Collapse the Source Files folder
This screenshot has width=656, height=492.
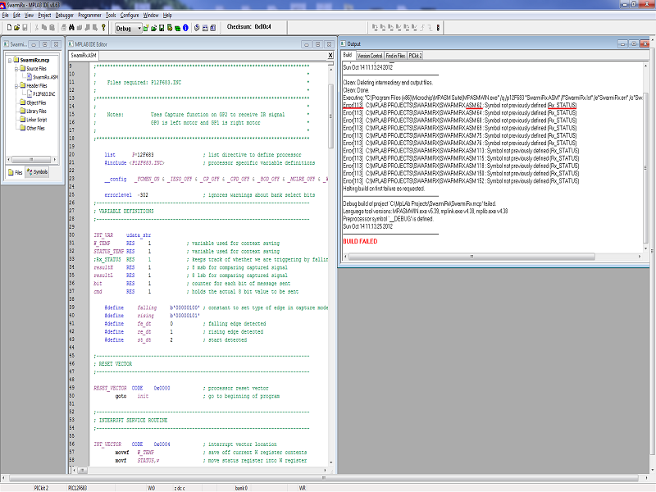[16, 69]
